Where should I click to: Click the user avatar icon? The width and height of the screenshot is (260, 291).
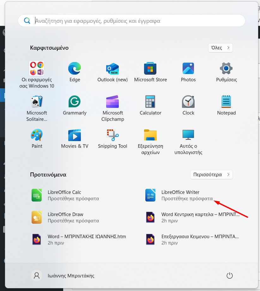coord(37,276)
